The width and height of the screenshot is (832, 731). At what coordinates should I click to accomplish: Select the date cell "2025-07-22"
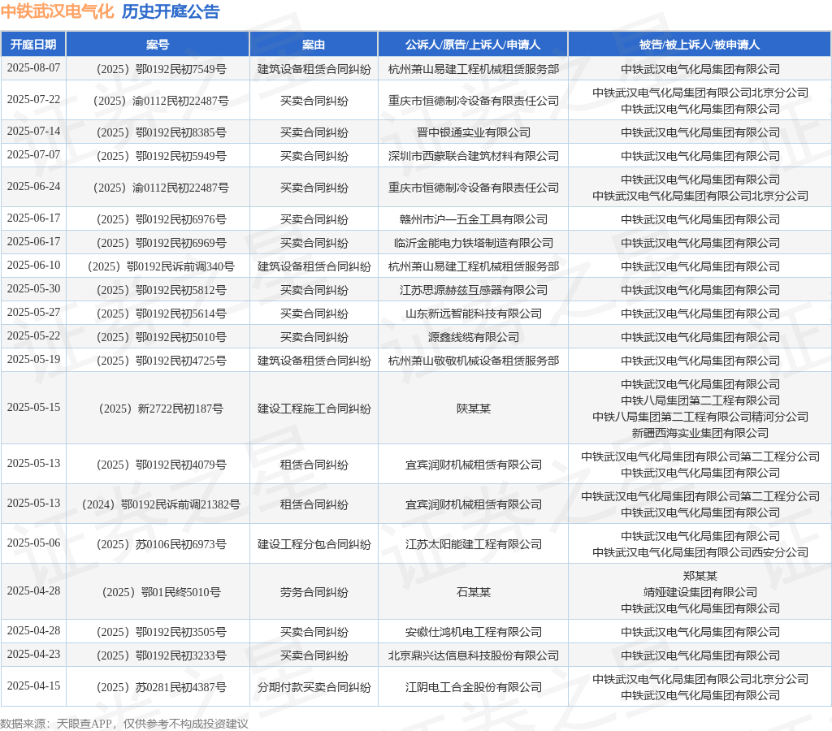click(x=33, y=100)
